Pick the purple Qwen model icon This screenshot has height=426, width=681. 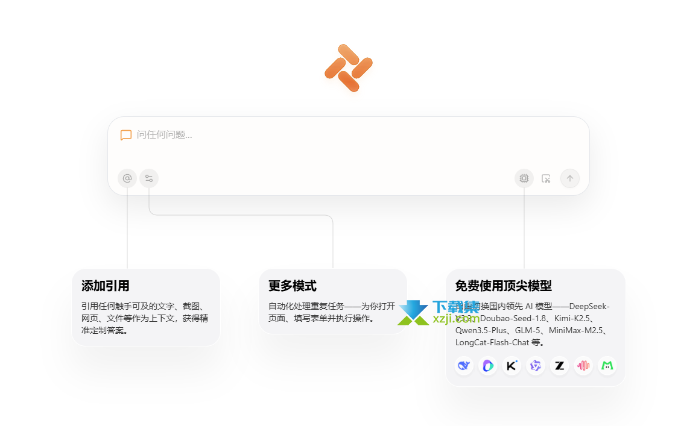(535, 365)
